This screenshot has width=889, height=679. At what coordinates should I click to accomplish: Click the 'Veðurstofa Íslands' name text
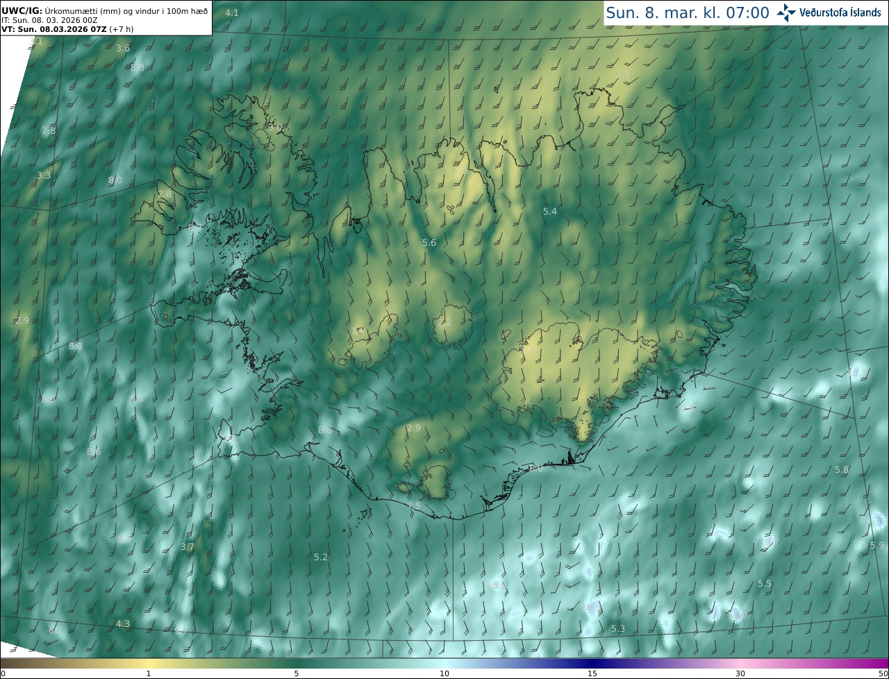click(840, 12)
